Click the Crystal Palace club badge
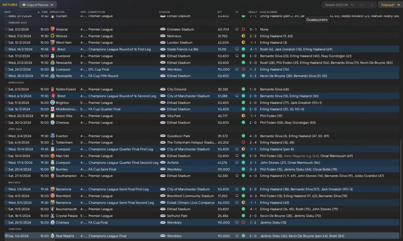 (x=53, y=216)
